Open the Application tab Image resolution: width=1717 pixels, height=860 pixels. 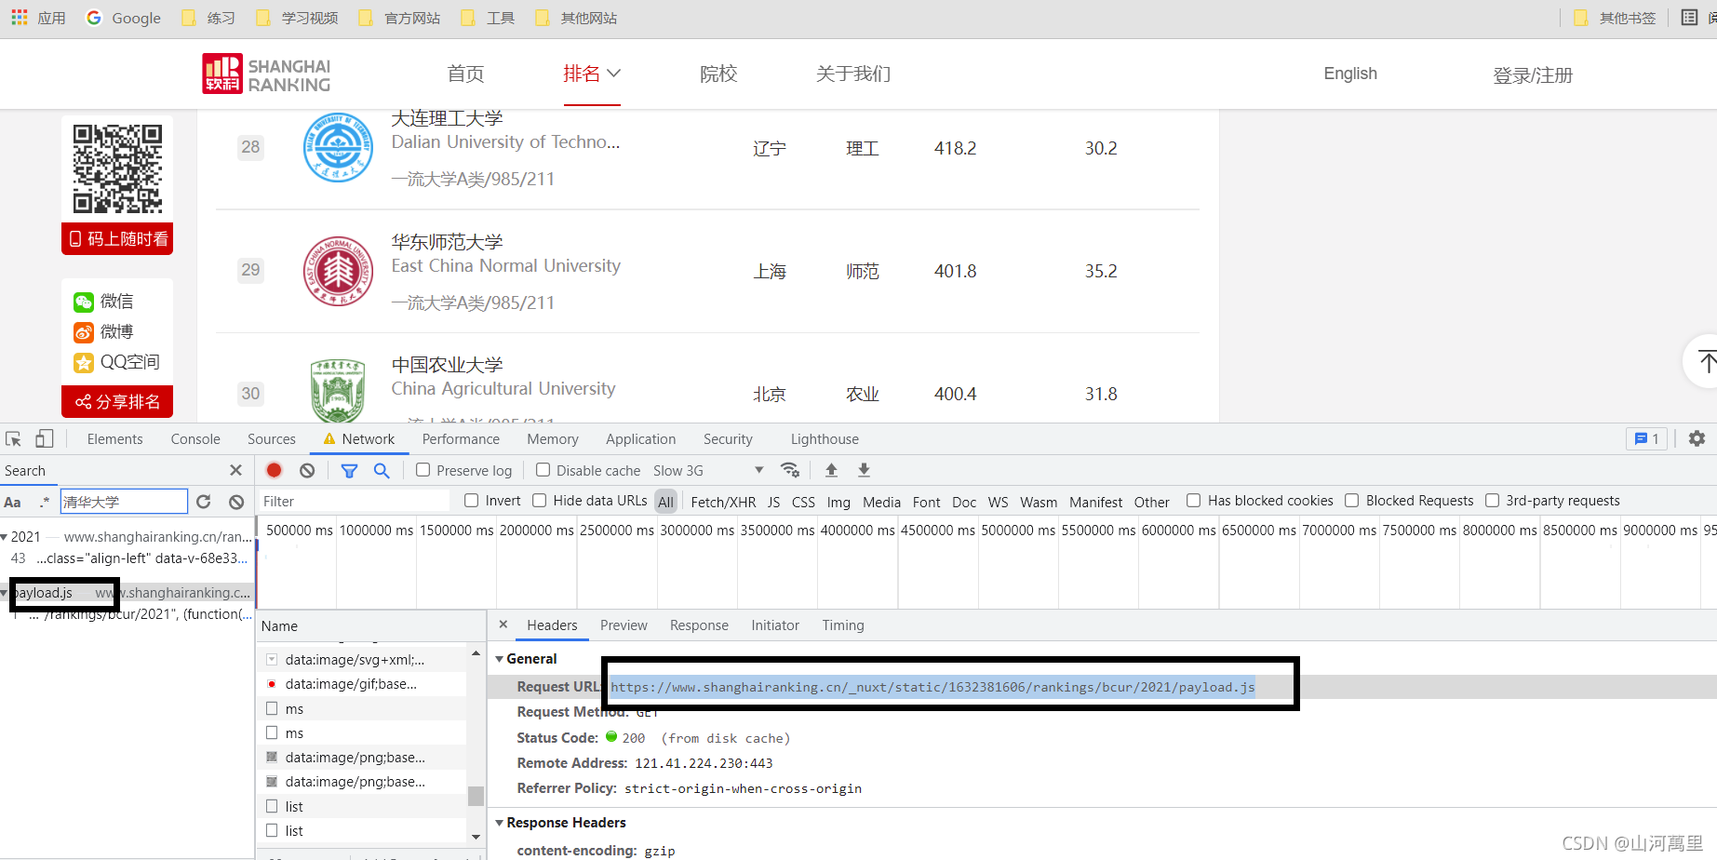click(x=640, y=438)
